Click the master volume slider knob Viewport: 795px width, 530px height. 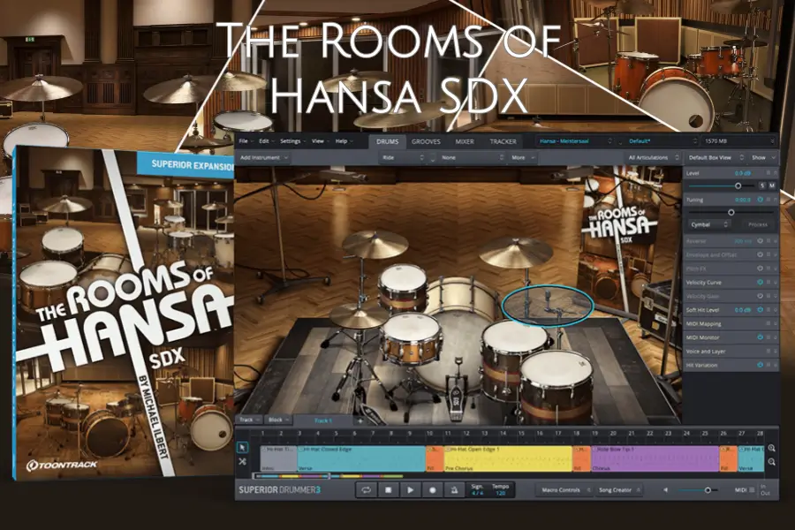coord(708,490)
